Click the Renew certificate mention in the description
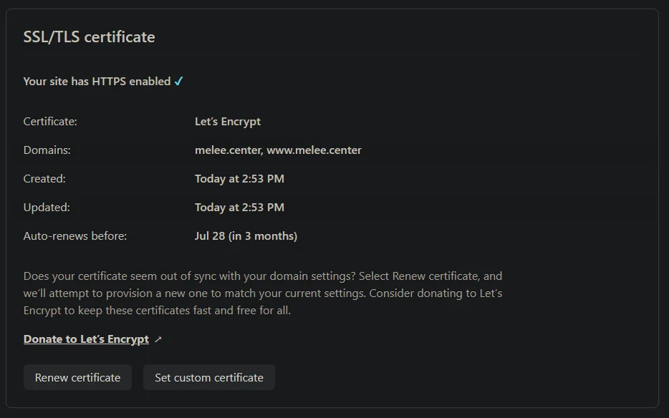Image resolution: width=669 pixels, height=418 pixels. pos(426,276)
